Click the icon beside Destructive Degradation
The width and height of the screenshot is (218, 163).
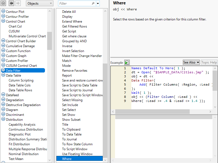tap(3, 104)
